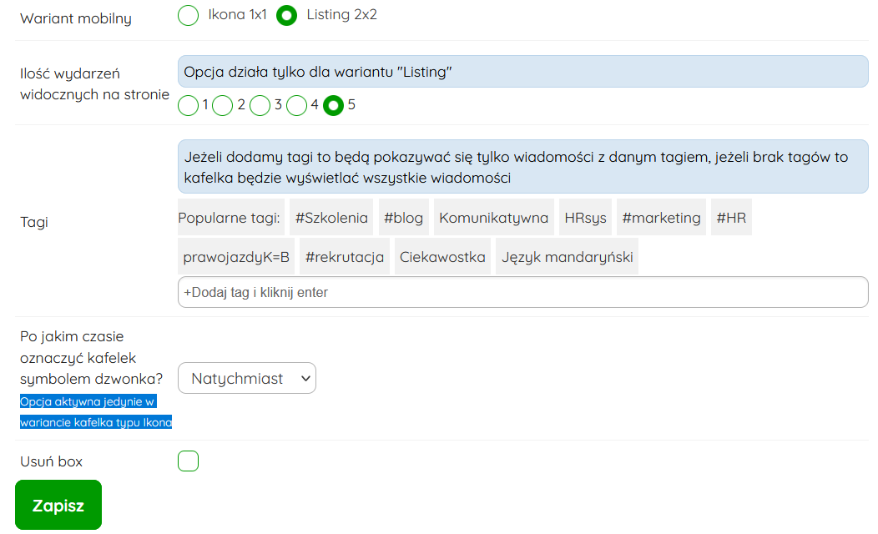Add the #blog popular tag
This screenshot has width=878, height=534.
point(403,218)
